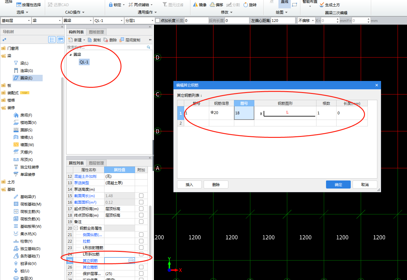The image size is (407, 280).
Task: Select 条形基础(T) strip foundation item
Action: tap(27, 256)
